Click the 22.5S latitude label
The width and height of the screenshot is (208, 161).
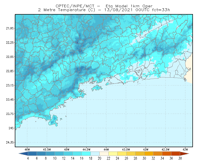(x=10, y=57)
